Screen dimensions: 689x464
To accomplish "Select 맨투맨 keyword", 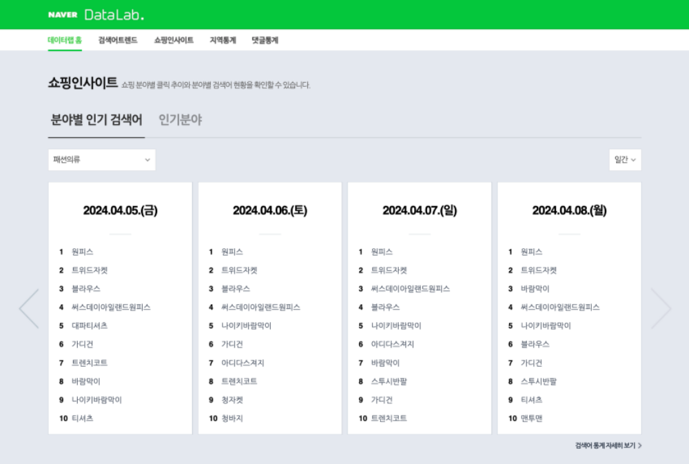I will (x=532, y=418).
